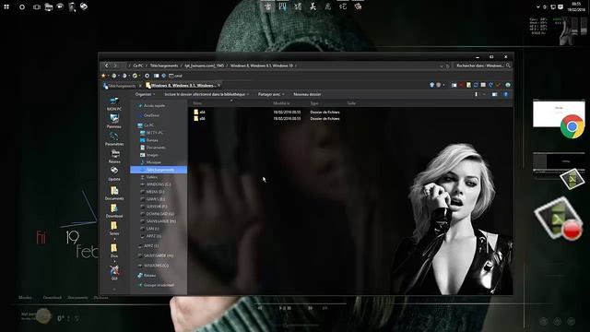Click the clock in system tray
The image size is (590, 332).
point(576,6)
